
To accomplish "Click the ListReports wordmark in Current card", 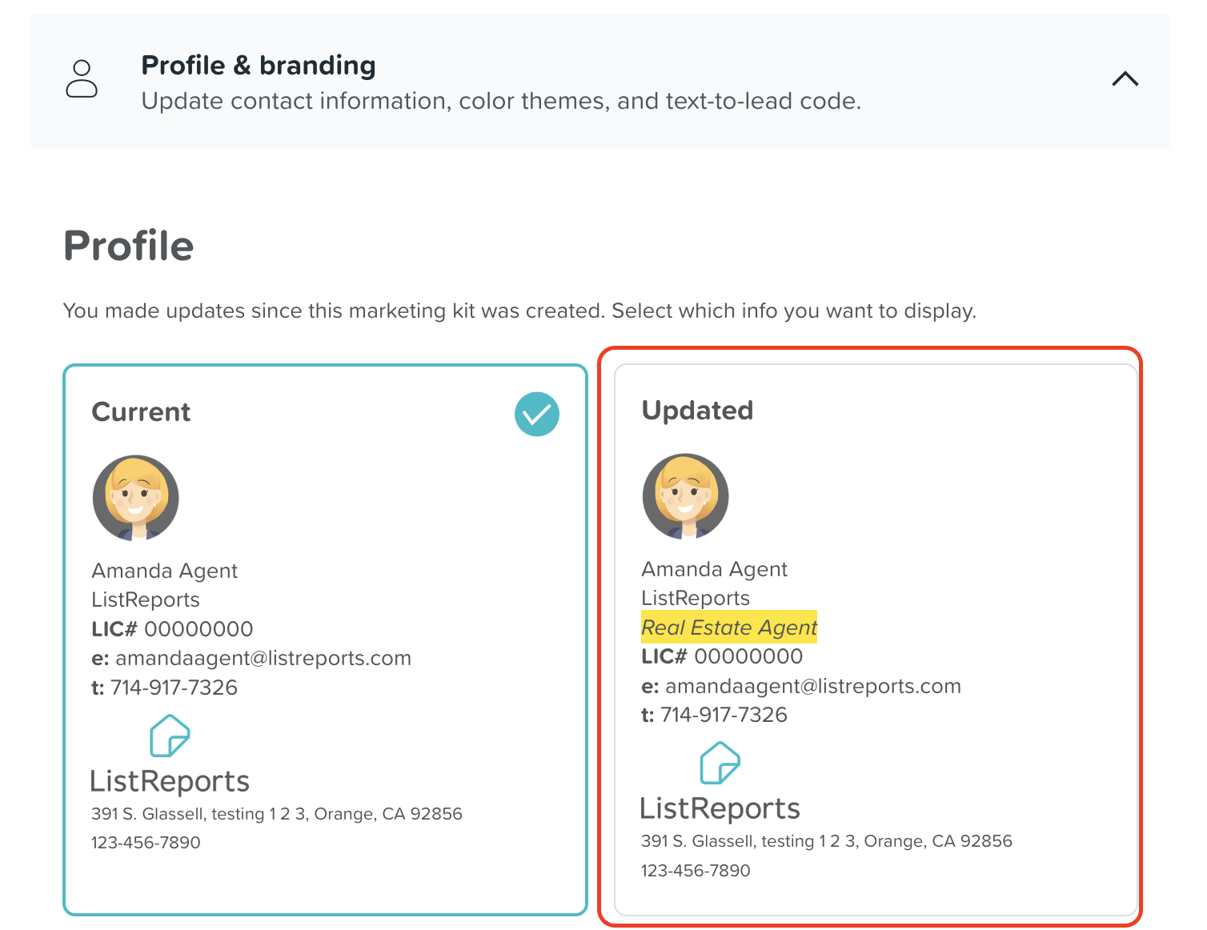I will click(170, 781).
